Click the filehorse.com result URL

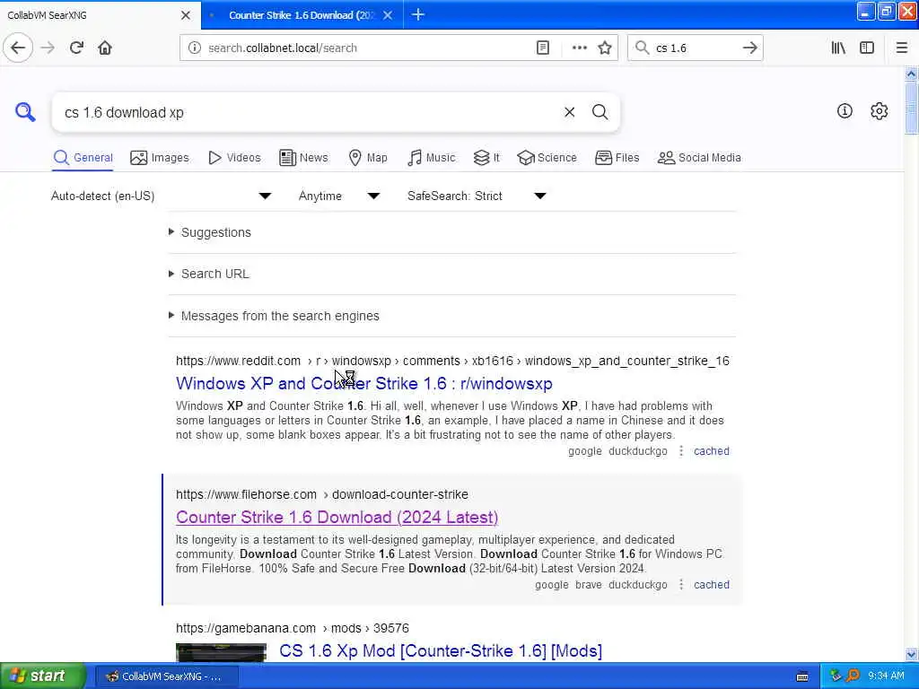pos(322,494)
